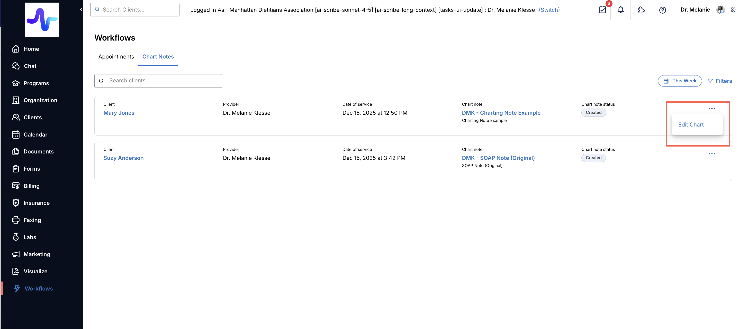Open the tasks checklist icon with badge
This screenshot has height=329, width=739.
click(602, 10)
